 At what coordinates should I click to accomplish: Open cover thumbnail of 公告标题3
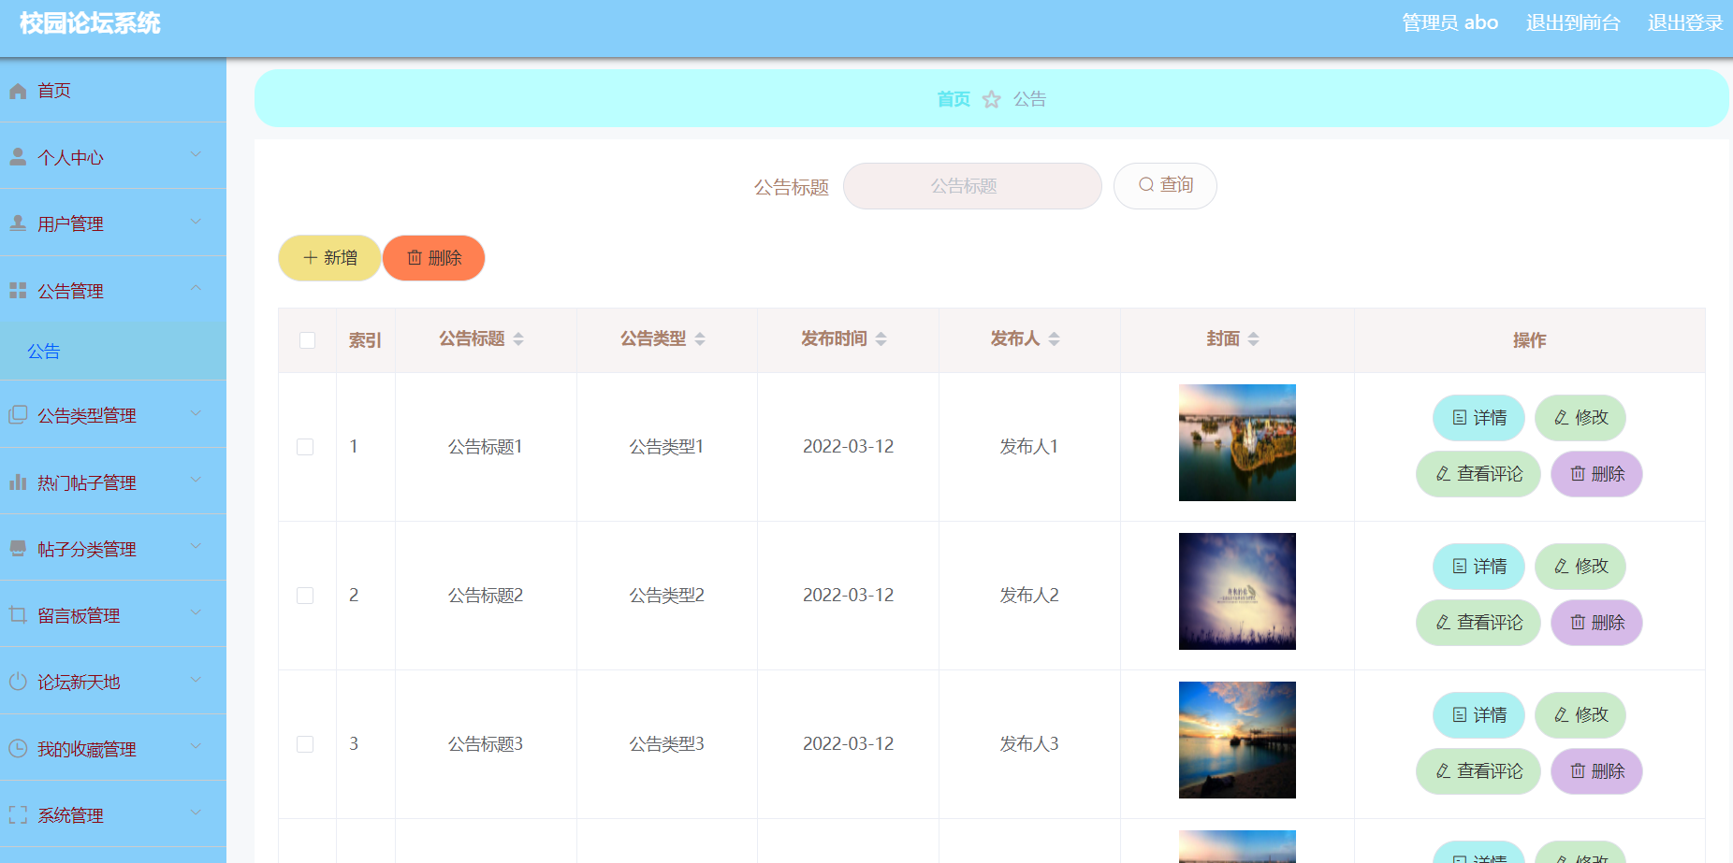pyautogui.click(x=1237, y=740)
